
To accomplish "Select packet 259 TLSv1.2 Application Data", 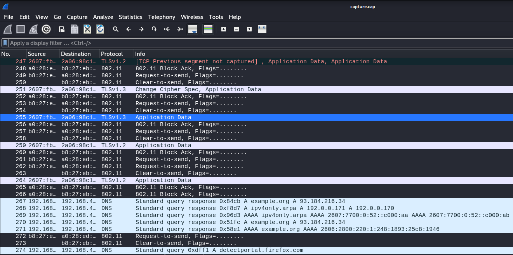I will pyautogui.click(x=256, y=145).
